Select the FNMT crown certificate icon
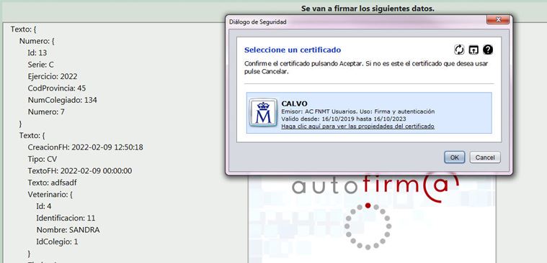547x263 pixels. (263, 113)
